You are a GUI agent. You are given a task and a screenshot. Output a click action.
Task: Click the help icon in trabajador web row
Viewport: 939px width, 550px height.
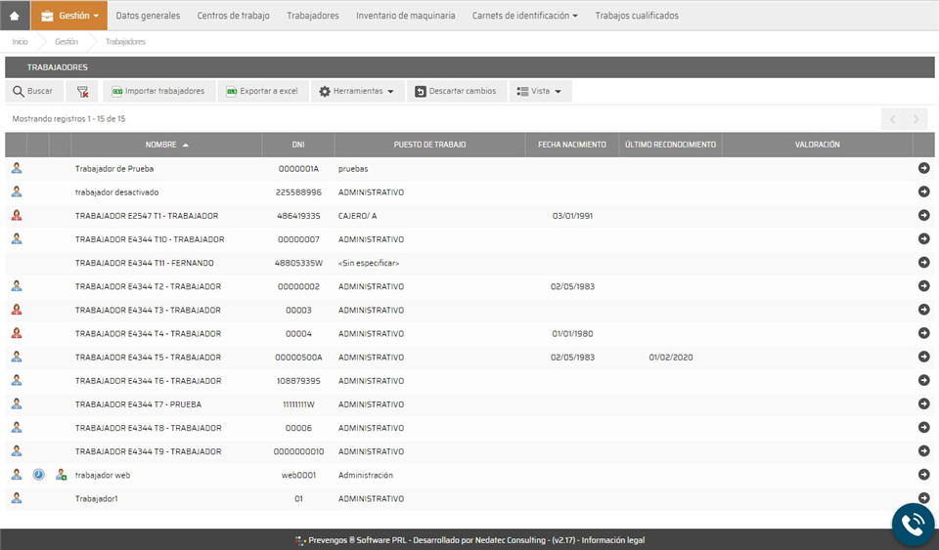point(39,475)
